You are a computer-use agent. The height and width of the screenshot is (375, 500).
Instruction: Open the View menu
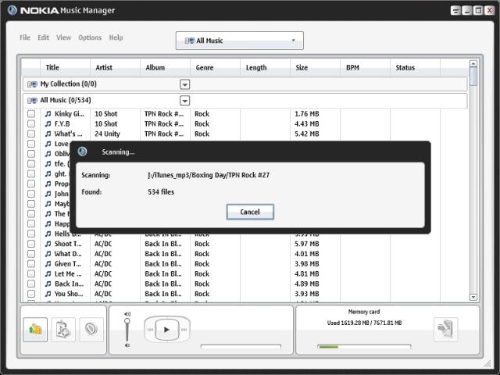coord(64,37)
